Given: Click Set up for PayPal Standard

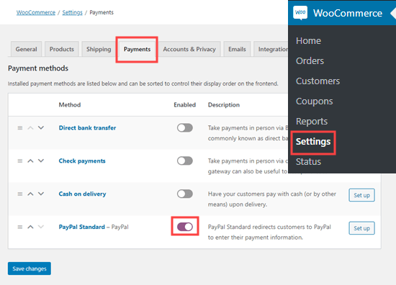Looking at the screenshot, I should (361, 228).
